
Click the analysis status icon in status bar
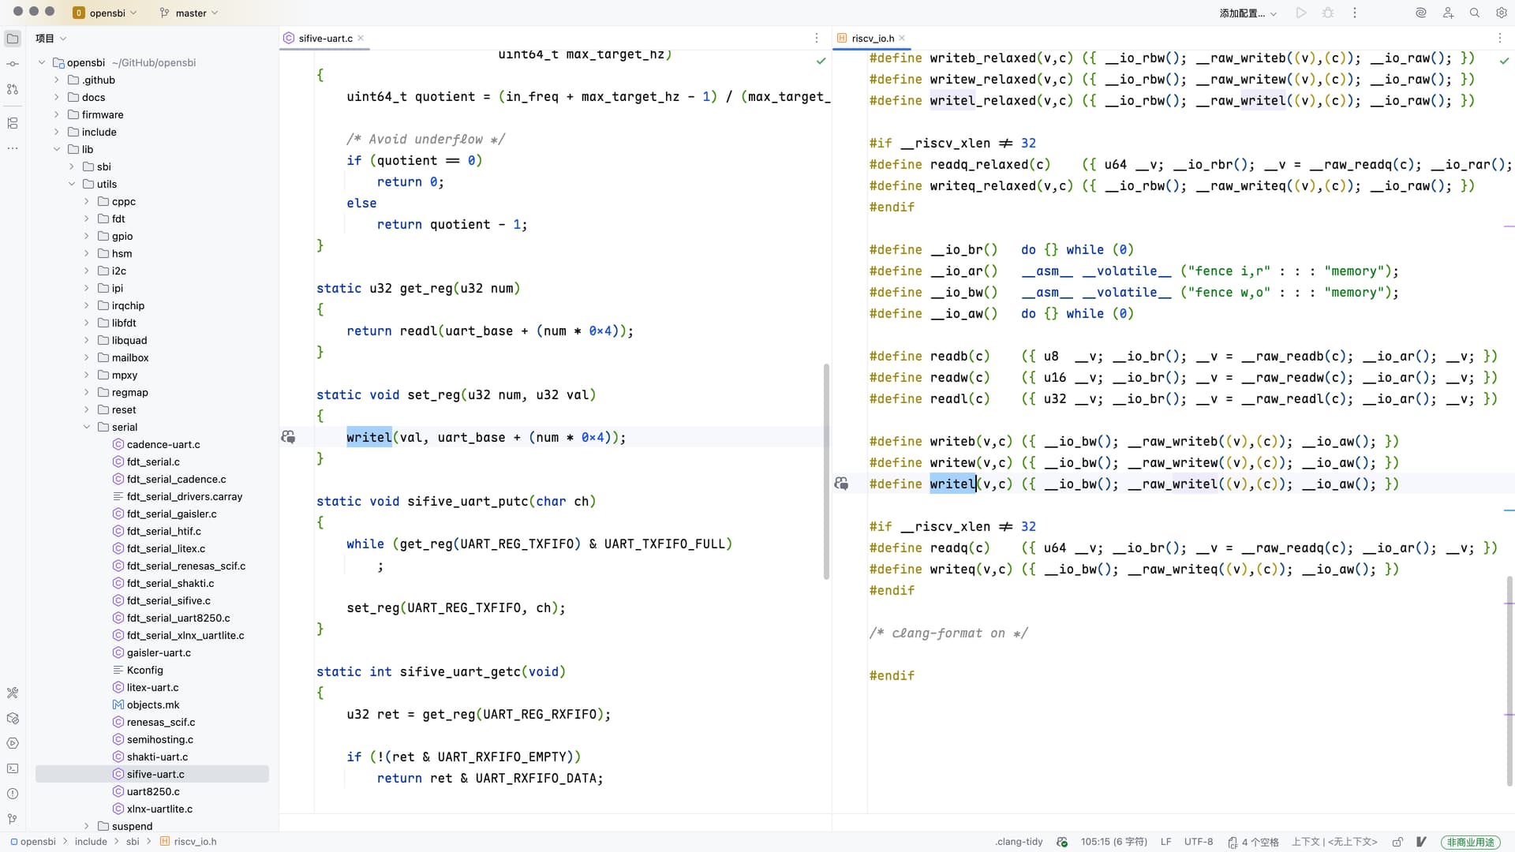point(1062,842)
